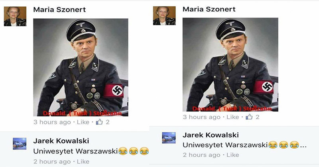Viewport: 319px width, 167px height.
Task: Open Maria Szonert's profile photo in left post
Action: click(x=15, y=16)
